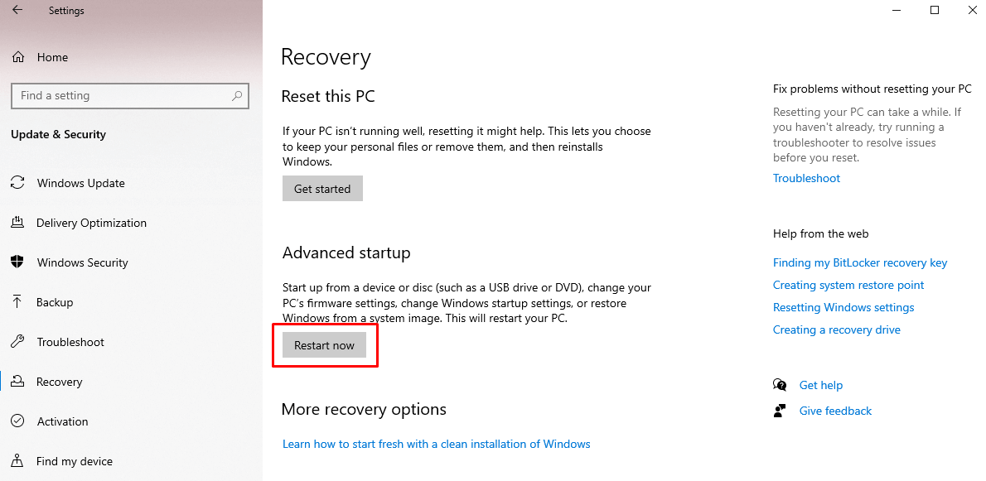Click the Home house icon
986x481 pixels.
(x=17, y=57)
